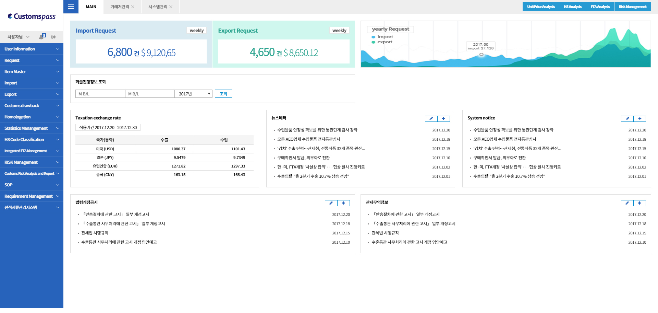Expand the Homologation sidebar menu
The width and height of the screenshot is (658, 313).
tap(32, 117)
